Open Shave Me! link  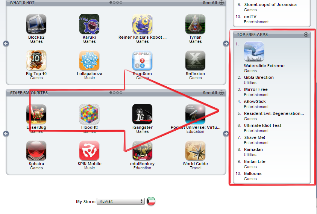tap(255, 137)
